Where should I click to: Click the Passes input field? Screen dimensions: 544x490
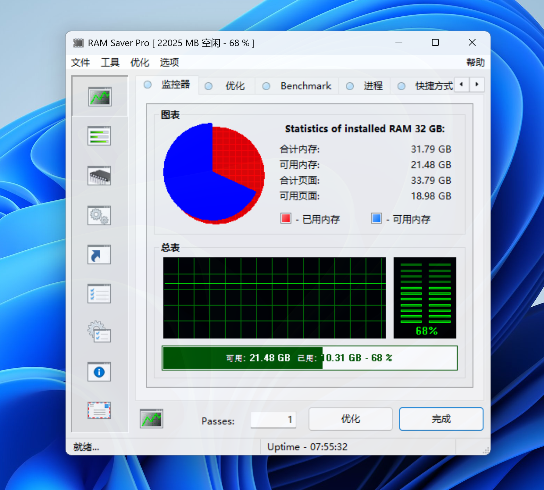[x=274, y=420]
